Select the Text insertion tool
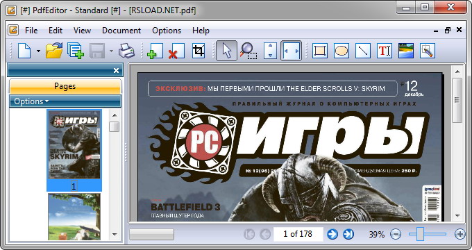472x250 pixels. (385, 51)
